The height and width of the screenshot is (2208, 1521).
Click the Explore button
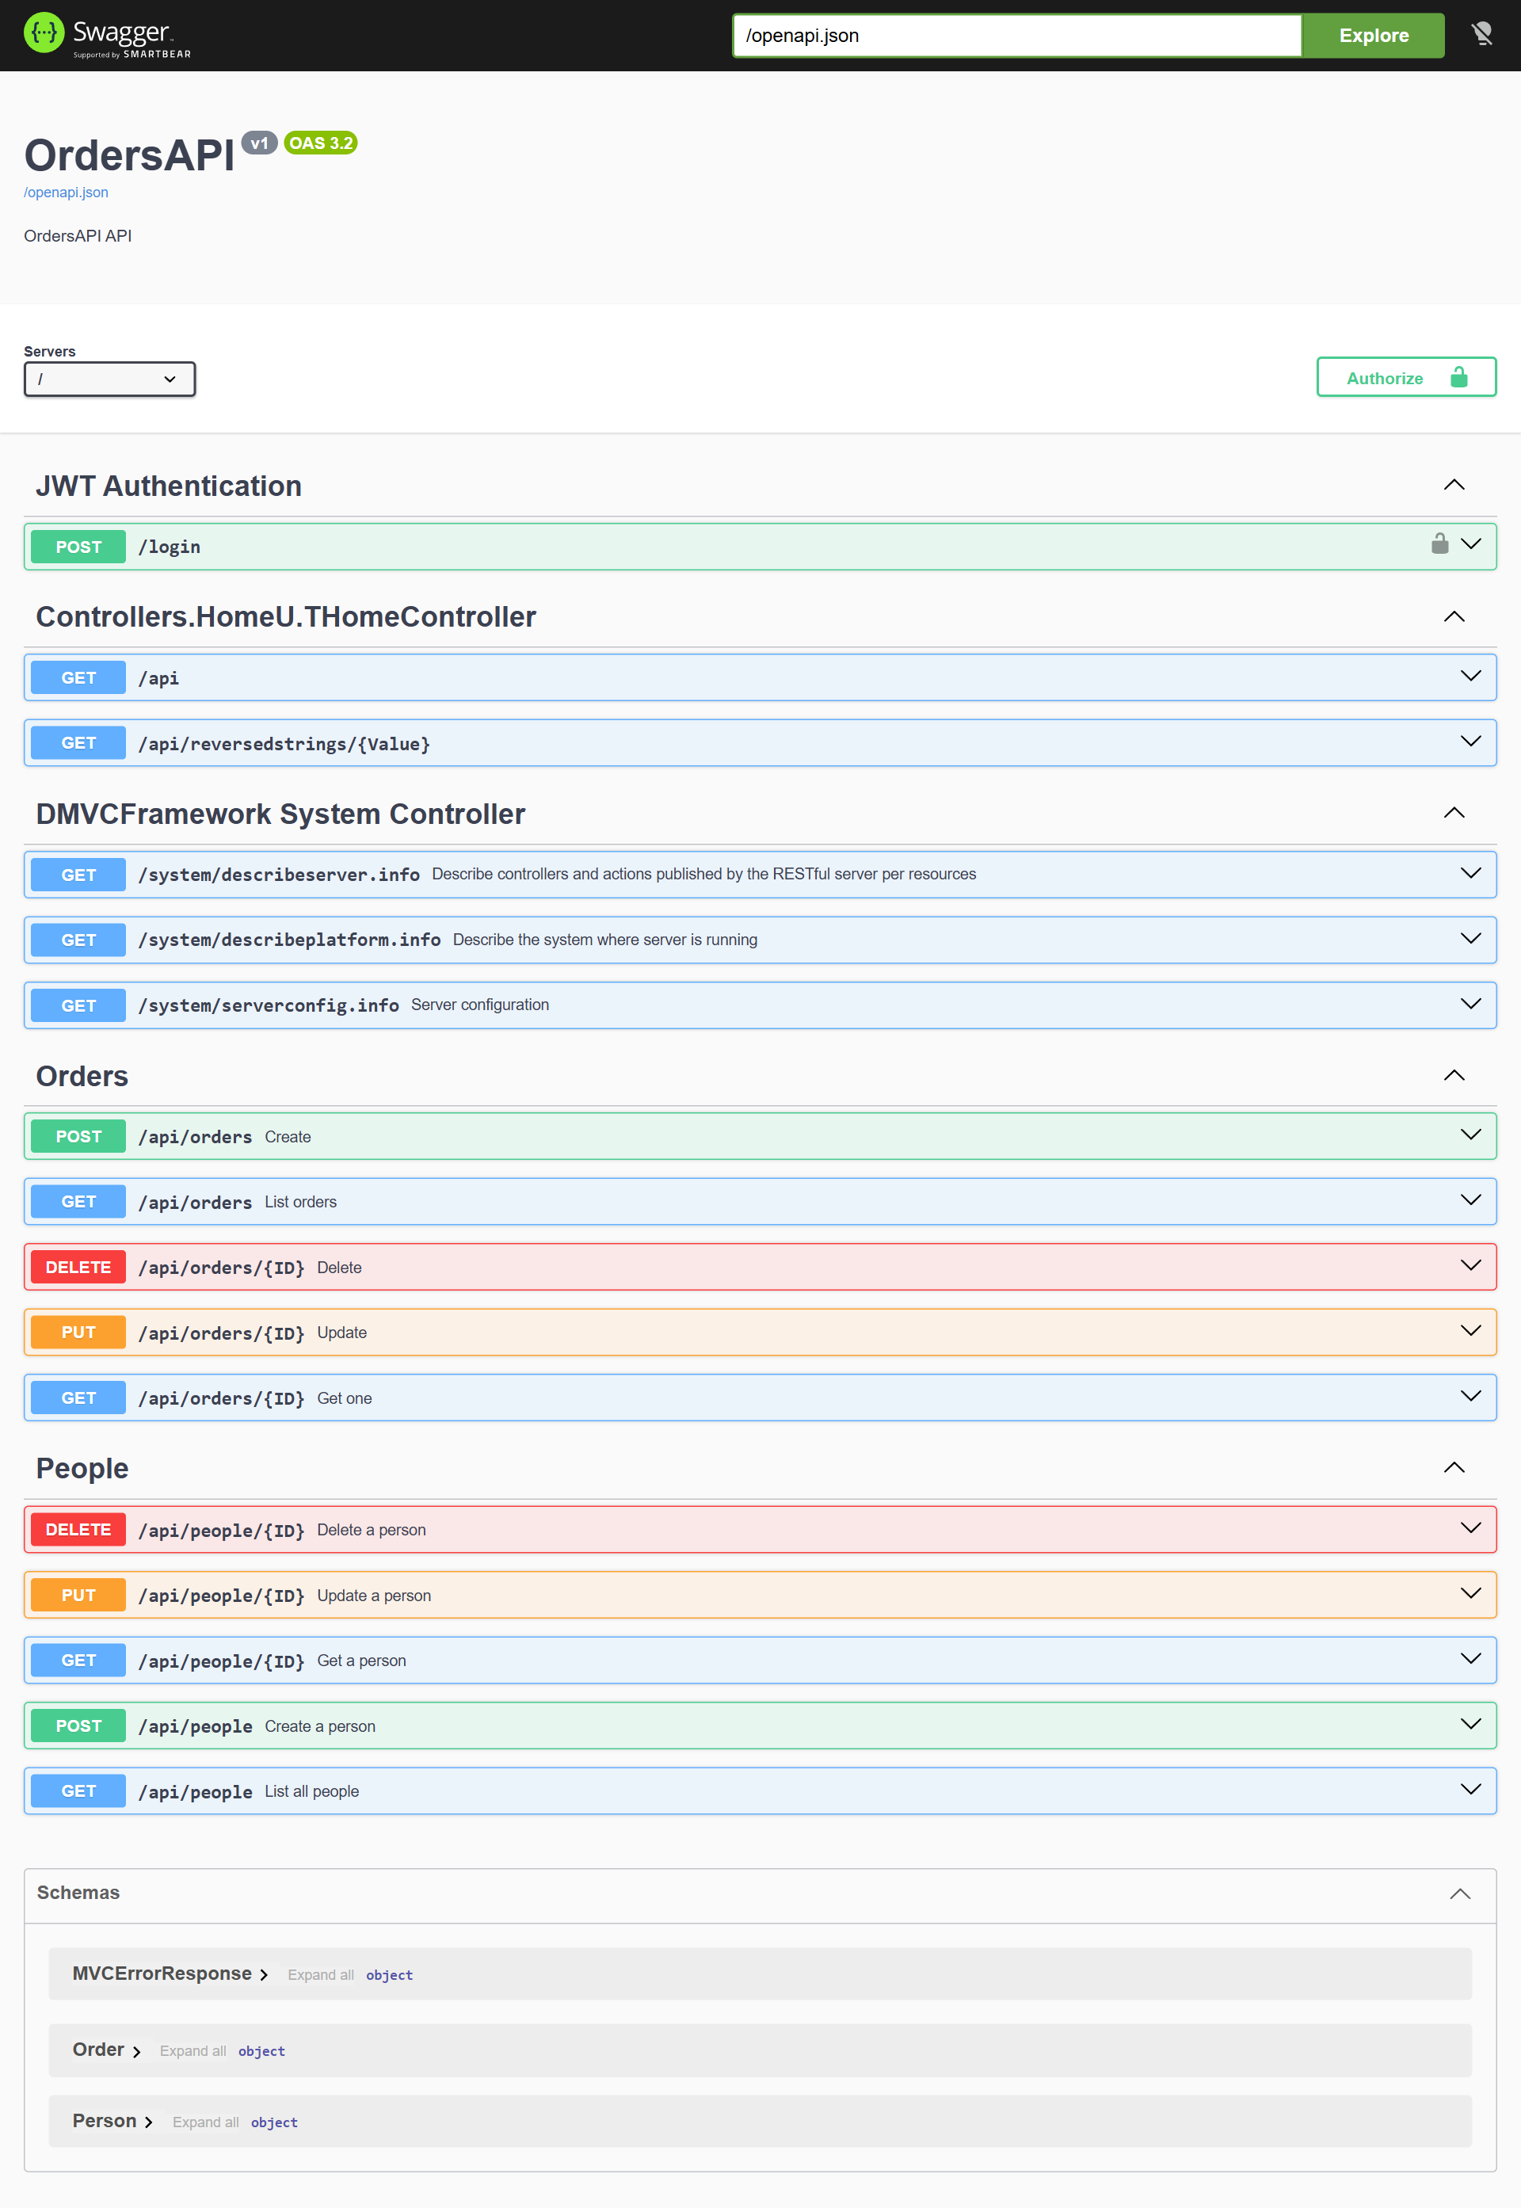[x=1372, y=36]
